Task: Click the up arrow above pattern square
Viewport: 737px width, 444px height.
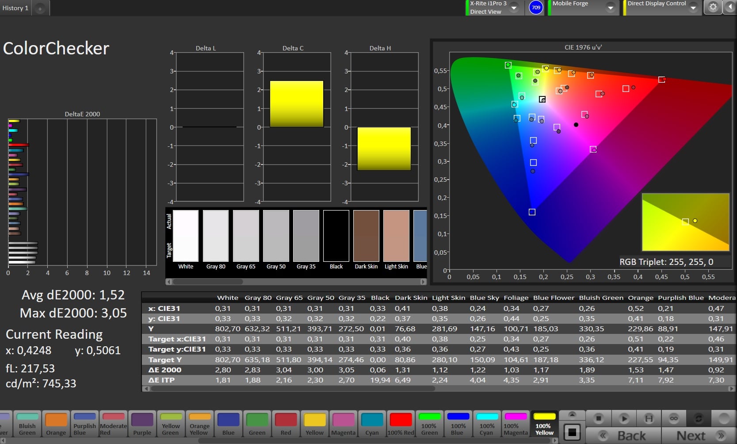Action: [x=572, y=415]
